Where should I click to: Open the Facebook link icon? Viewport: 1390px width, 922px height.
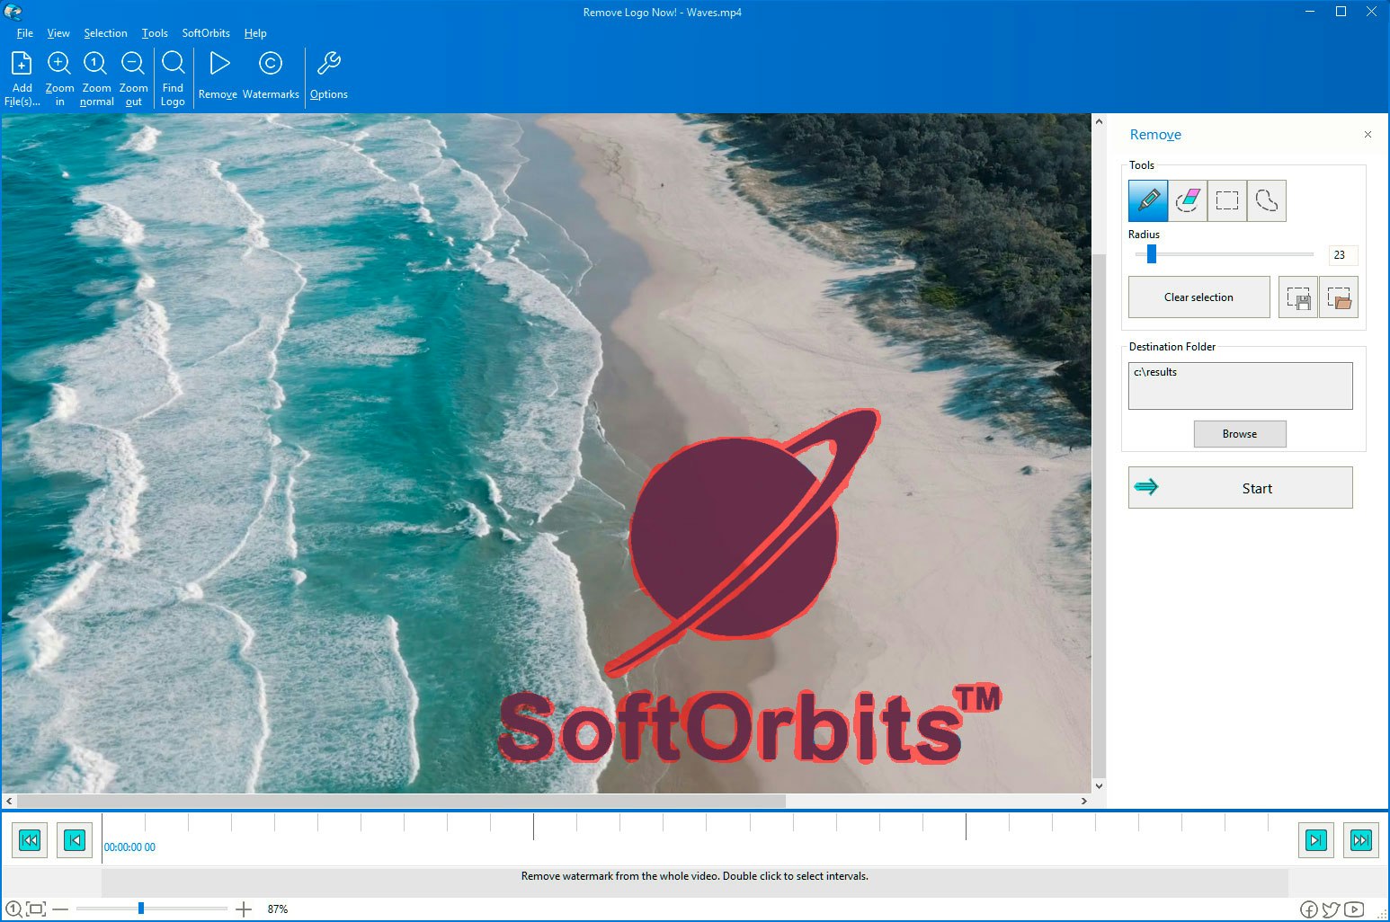click(1309, 909)
